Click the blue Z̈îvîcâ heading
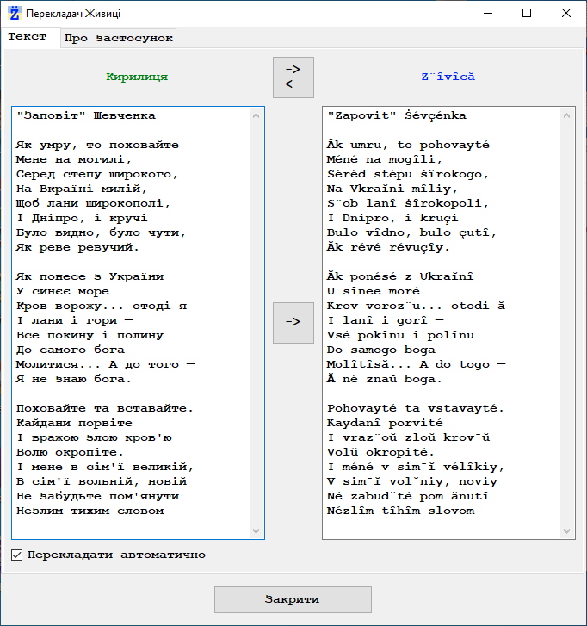 [x=448, y=77]
